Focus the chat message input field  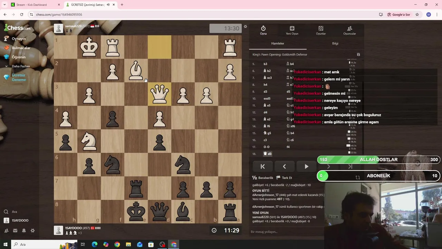(287, 232)
